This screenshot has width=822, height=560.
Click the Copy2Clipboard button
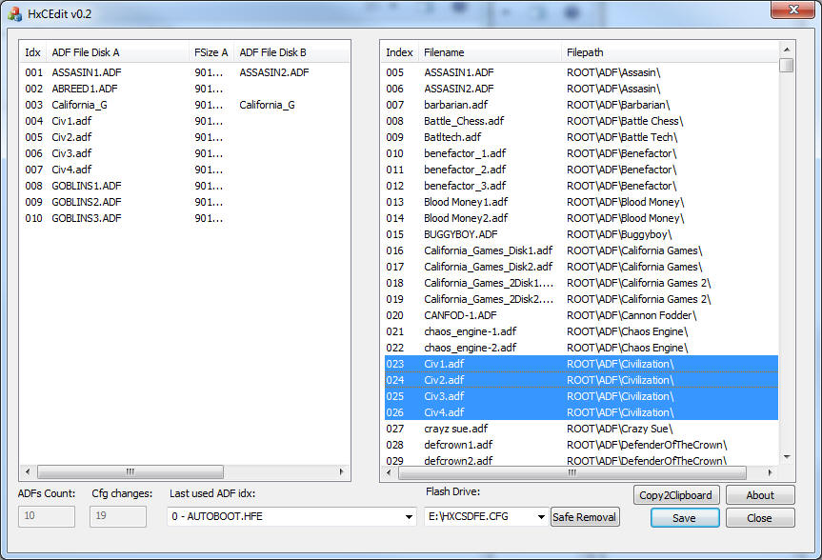tap(675, 495)
